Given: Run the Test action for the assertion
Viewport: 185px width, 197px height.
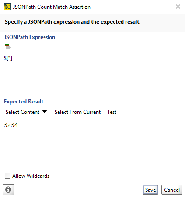Looking at the screenshot, I should pos(112,112).
